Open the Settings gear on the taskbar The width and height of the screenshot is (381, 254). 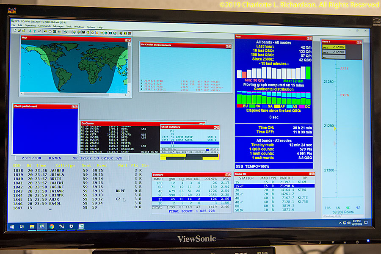(x=71, y=226)
